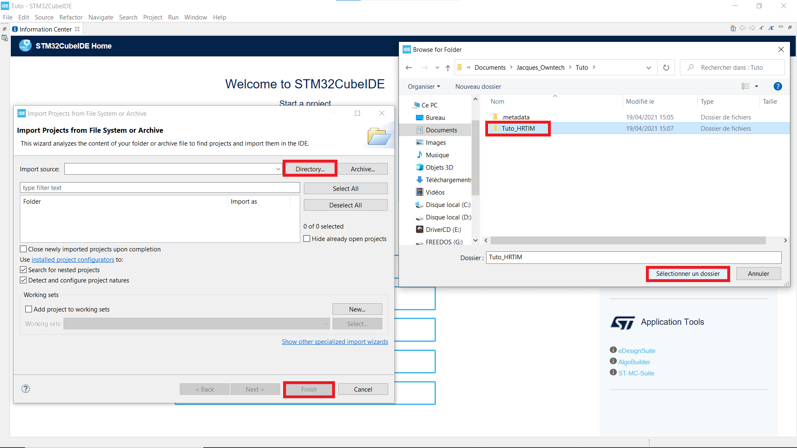797x448 pixels.
Task: Close the Information Center tab with its X
Action: [77, 29]
